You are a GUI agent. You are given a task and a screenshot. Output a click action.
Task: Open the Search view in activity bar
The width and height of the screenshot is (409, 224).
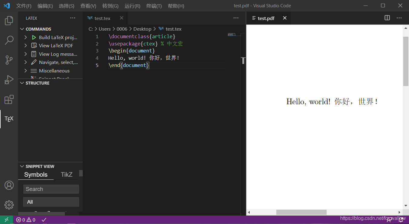(x=9, y=40)
